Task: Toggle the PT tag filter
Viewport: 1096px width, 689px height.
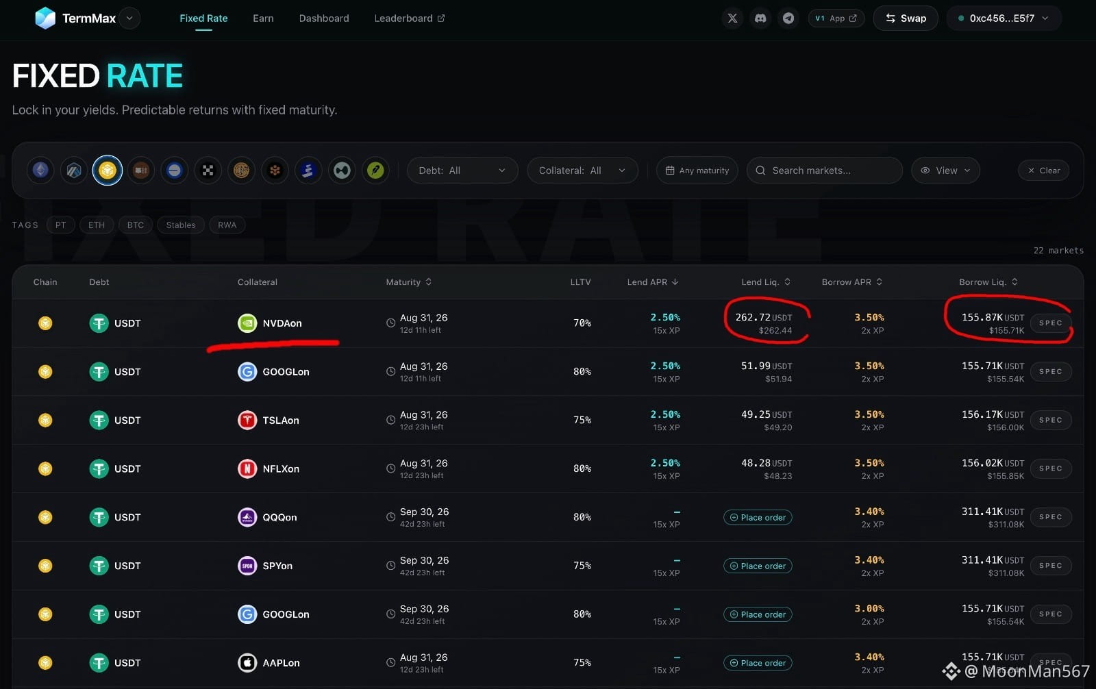Action: point(61,225)
